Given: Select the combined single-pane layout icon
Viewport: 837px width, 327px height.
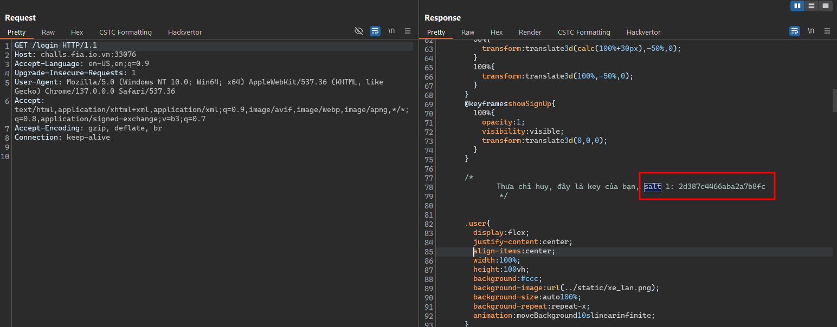Looking at the screenshot, I should pos(826,6).
